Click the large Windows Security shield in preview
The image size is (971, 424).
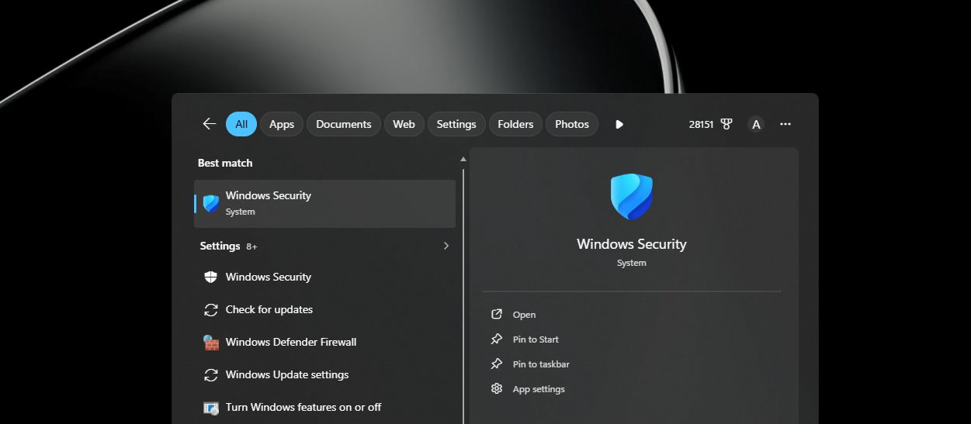pyautogui.click(x=632, y=197)
